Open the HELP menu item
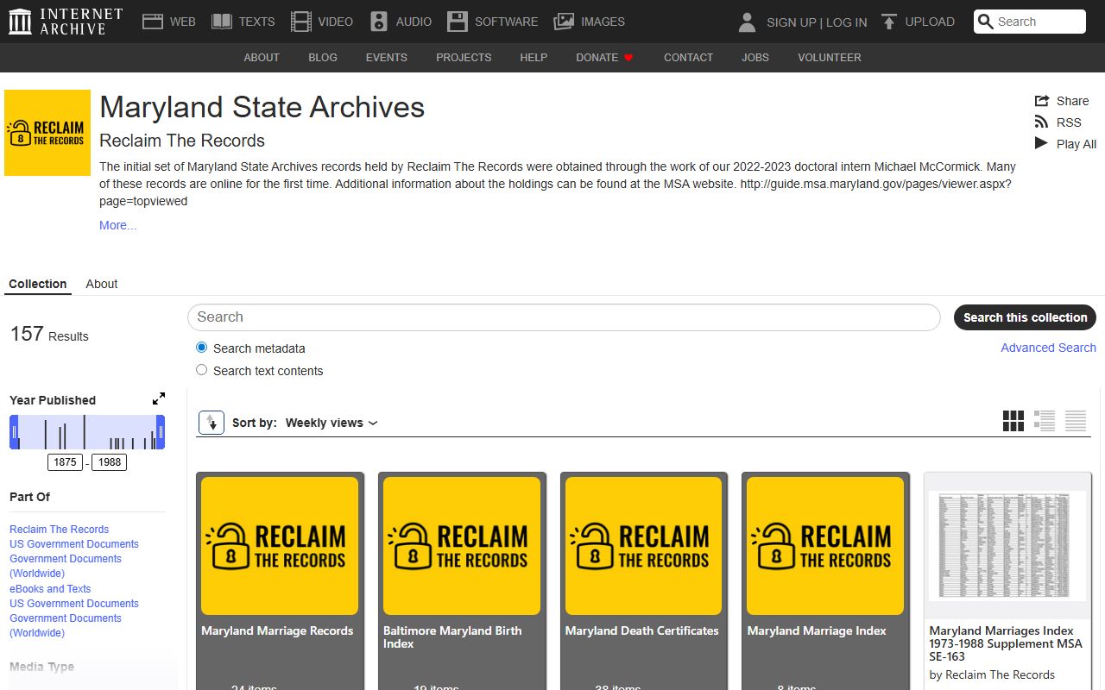This screenshot has width=1105, height=690. (534, 58)
